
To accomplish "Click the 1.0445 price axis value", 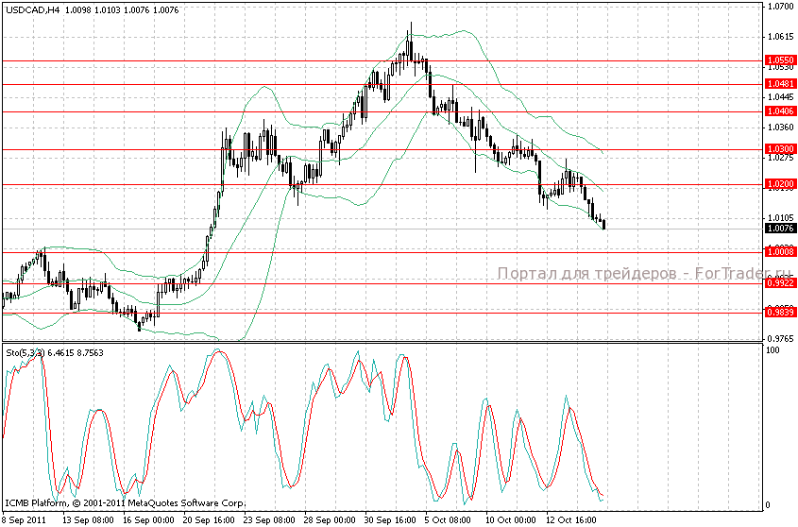I will coord(781,97).
